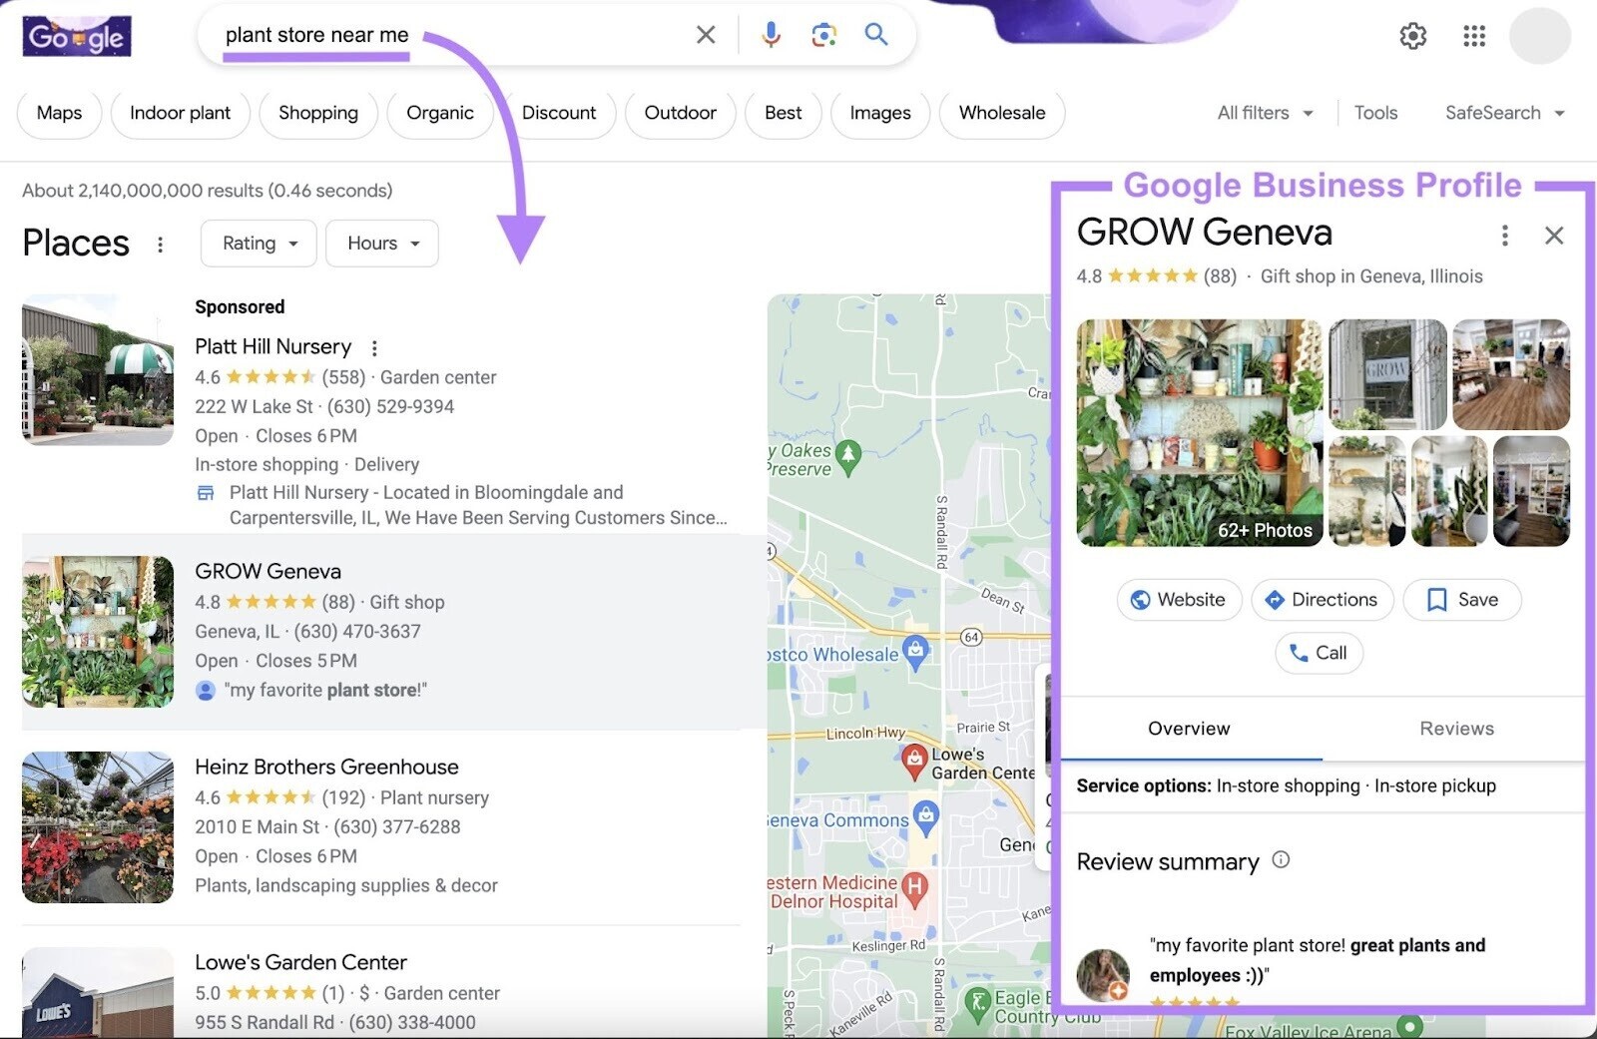This screenshot has height=1039, width=1597.
Task: Click "my favorite plant store!" review snippet
Action: point(325,690)
